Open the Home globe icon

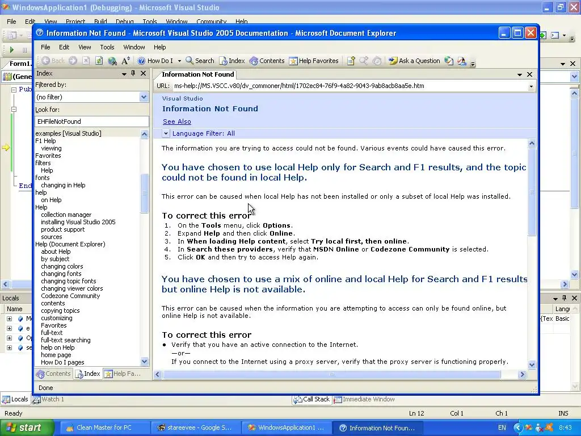[x=112, y=61]
